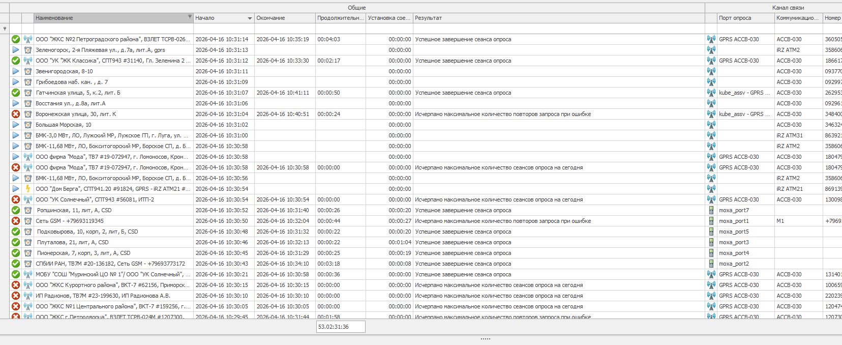This screenshot has height=345, width=842.
Task: Click the filter row pin indicator
Action: [x=5, y=28]
